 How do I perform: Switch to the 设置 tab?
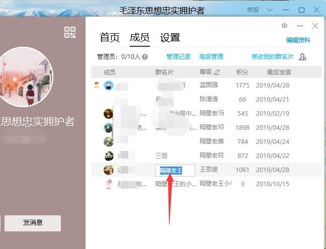point(170,38)
